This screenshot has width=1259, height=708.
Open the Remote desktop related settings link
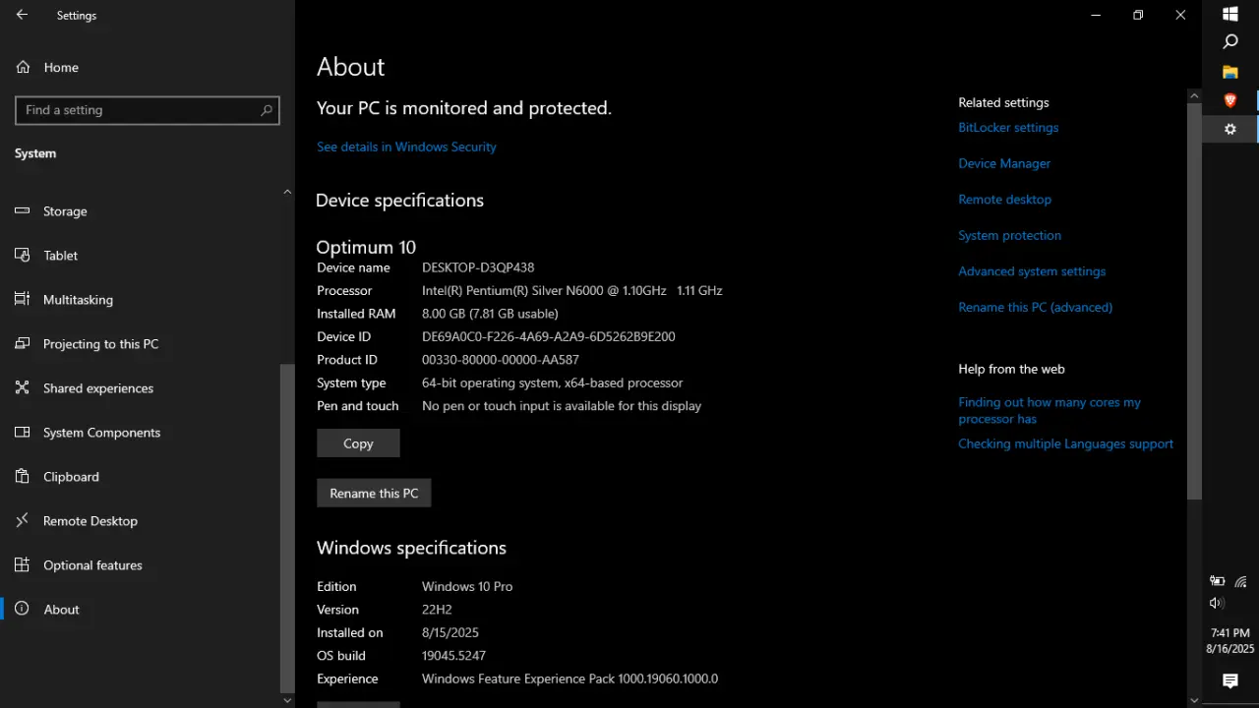[x=1004, y=200]
